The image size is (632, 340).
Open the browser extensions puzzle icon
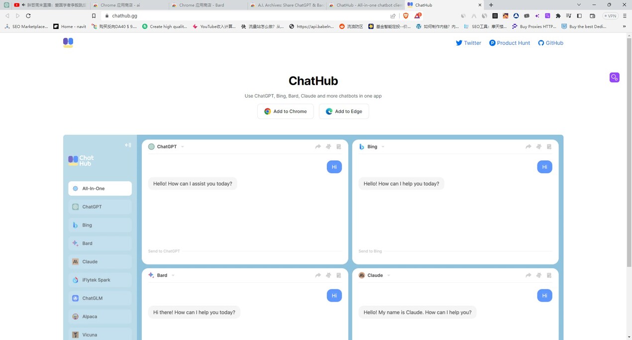point(558,16)
